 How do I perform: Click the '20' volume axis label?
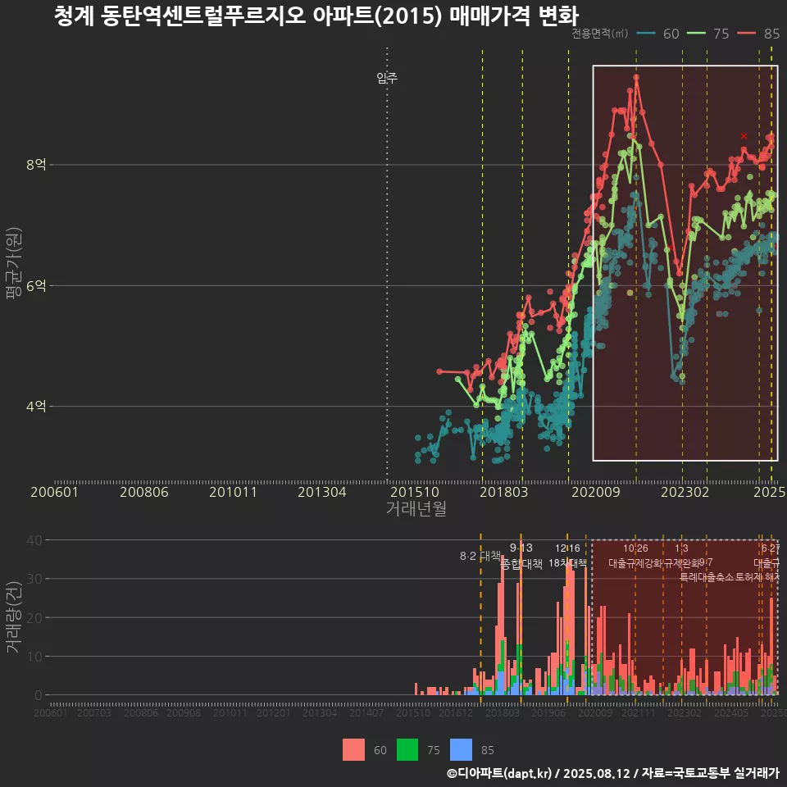click(34, 618)
